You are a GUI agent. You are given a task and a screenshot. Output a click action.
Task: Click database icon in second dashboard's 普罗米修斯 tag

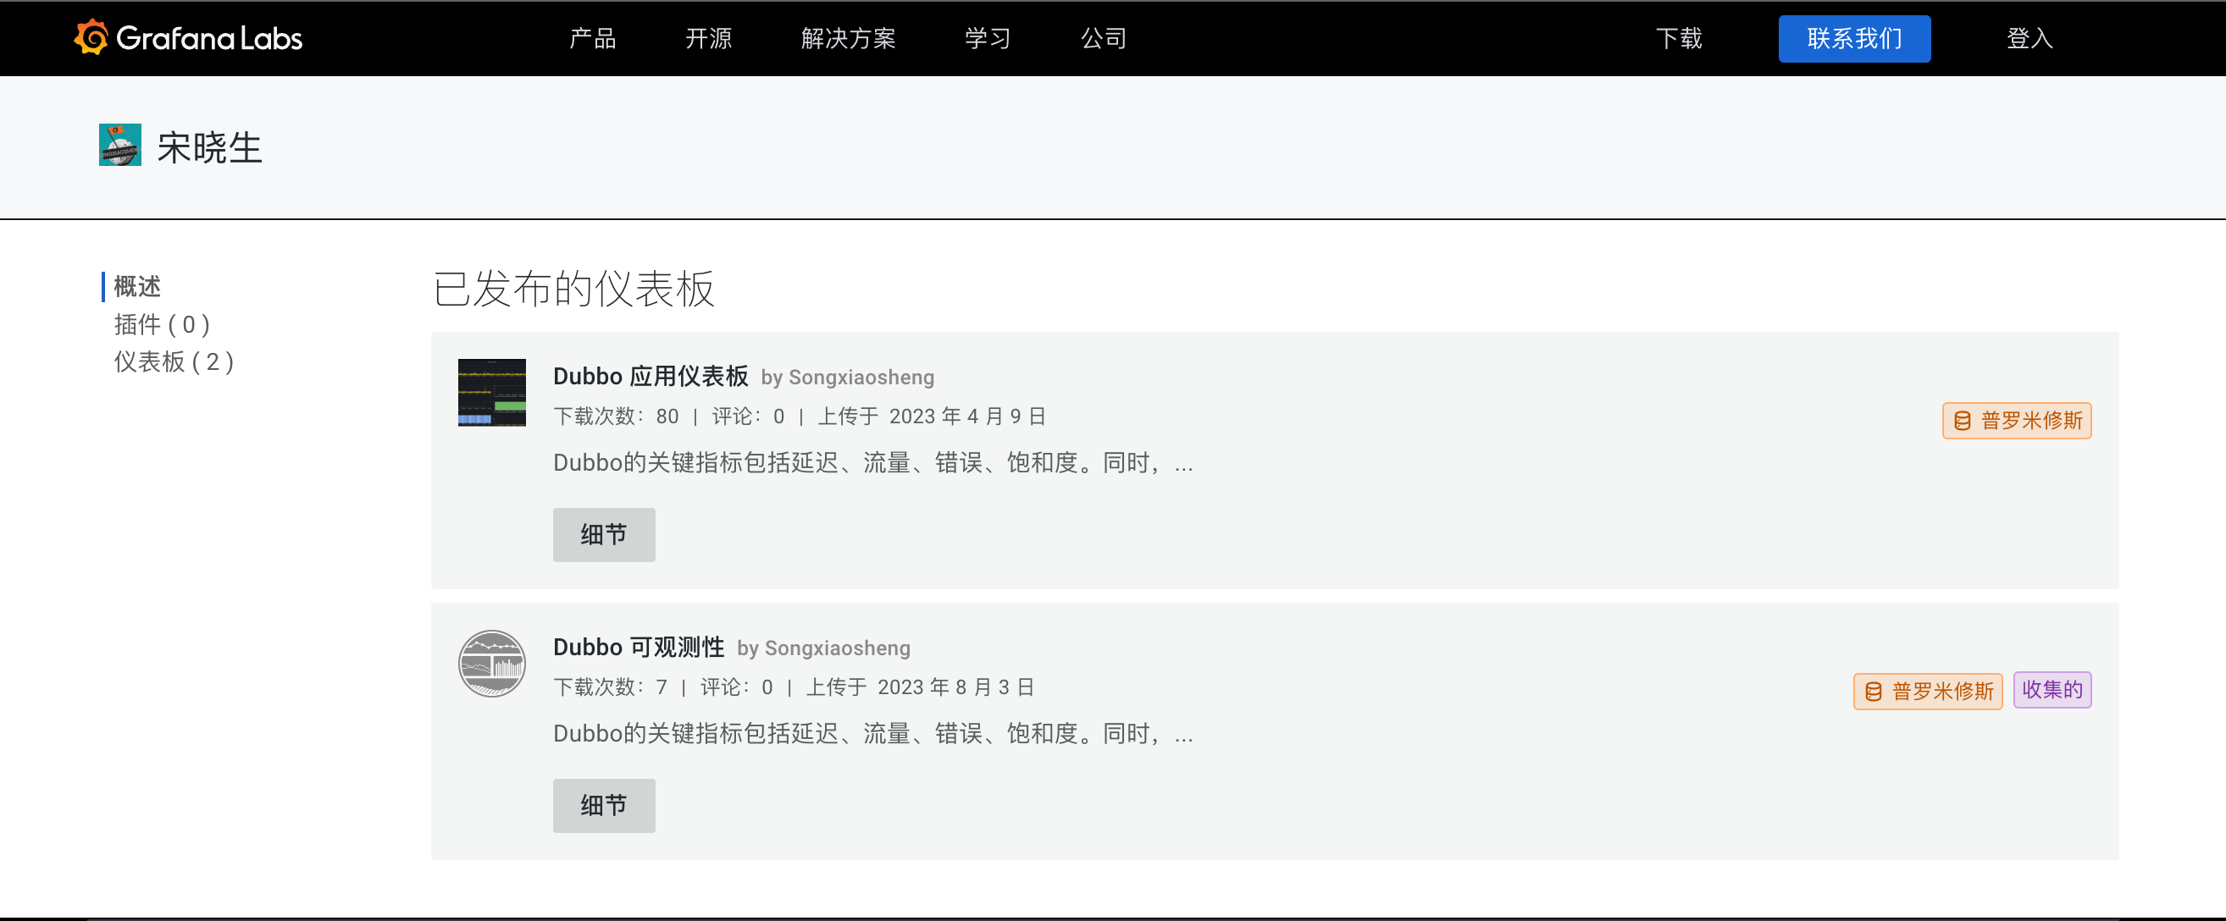(x=1873, y=692)
